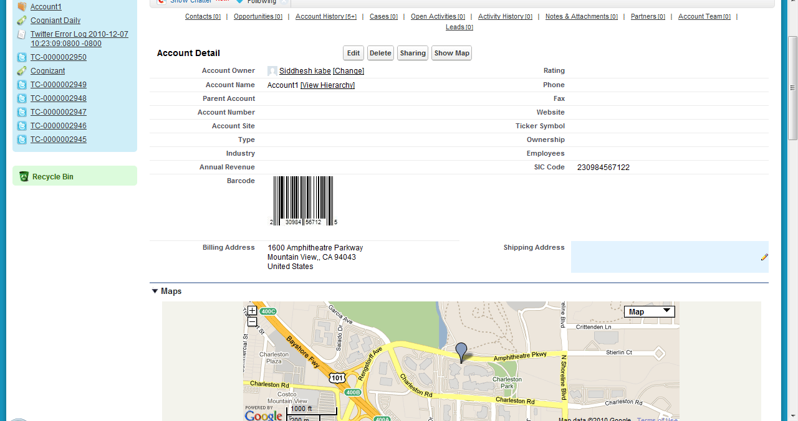The width and height of the screenshot is (798, 421).
Task: Open View Hierarchy for Account1
Action: tap(327, 85)
